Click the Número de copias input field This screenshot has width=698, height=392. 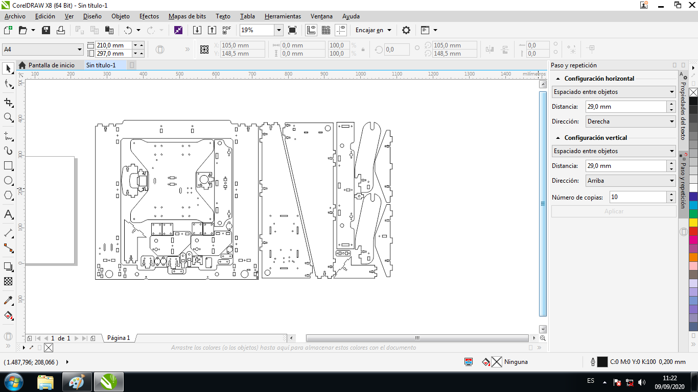tap(637, 197)
